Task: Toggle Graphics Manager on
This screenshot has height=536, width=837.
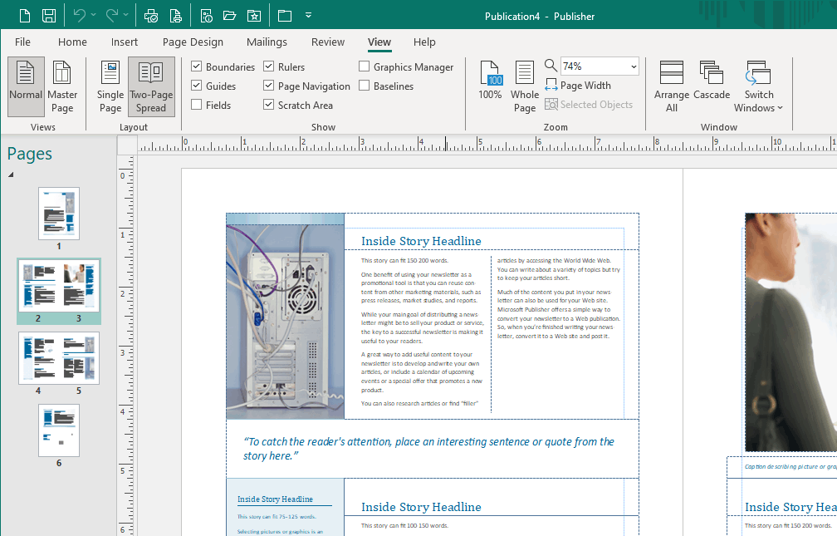Action: click(363, 66)
